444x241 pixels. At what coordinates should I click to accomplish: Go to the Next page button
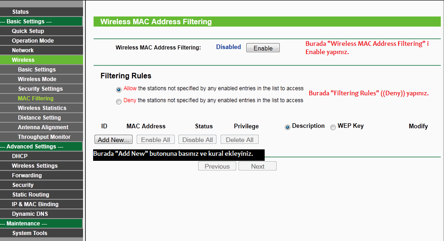[x=257, y=166]
